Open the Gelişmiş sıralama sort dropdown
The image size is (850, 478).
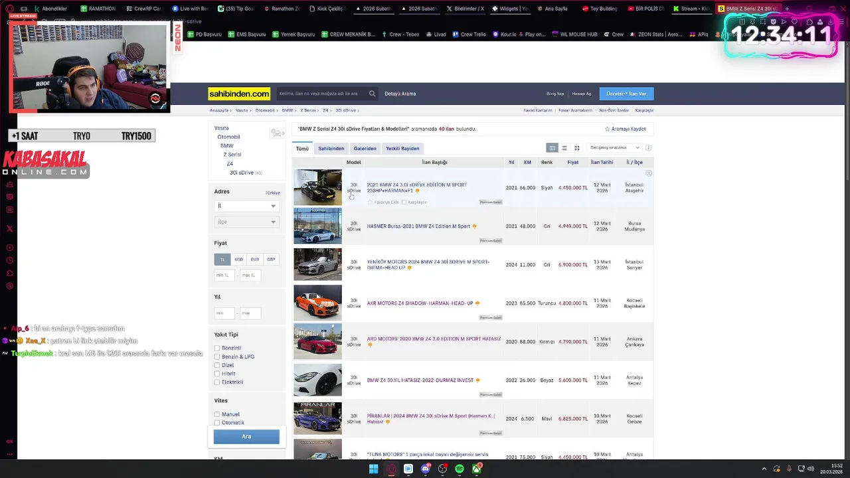pyautogui.click(x=614, y=148)
